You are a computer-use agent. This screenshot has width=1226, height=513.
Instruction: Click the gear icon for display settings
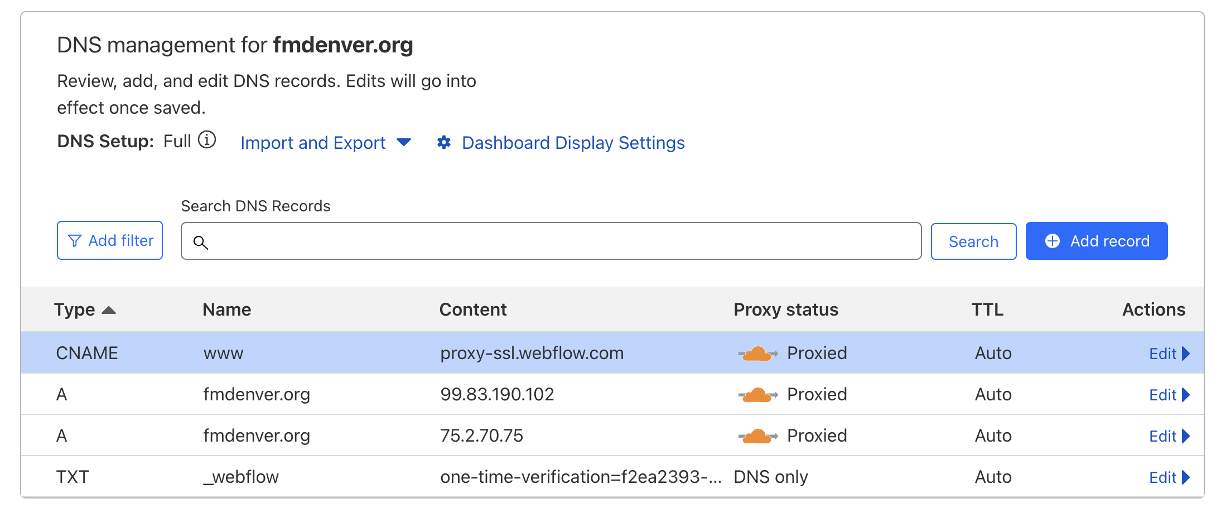pyautogui.click(x=444, y=143)
